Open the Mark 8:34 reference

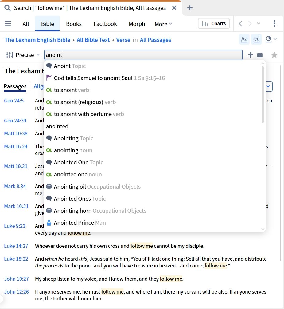point(15,186)
